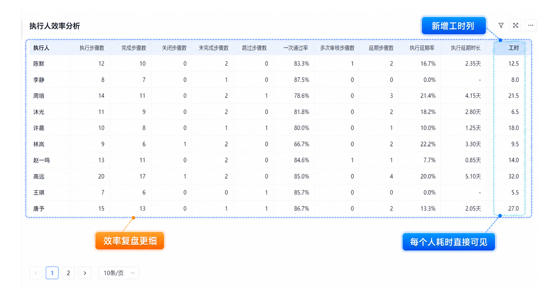Screen dimensions: 560x298
Task: Select executor name 赵一鸣
Action: click(42, 160)
